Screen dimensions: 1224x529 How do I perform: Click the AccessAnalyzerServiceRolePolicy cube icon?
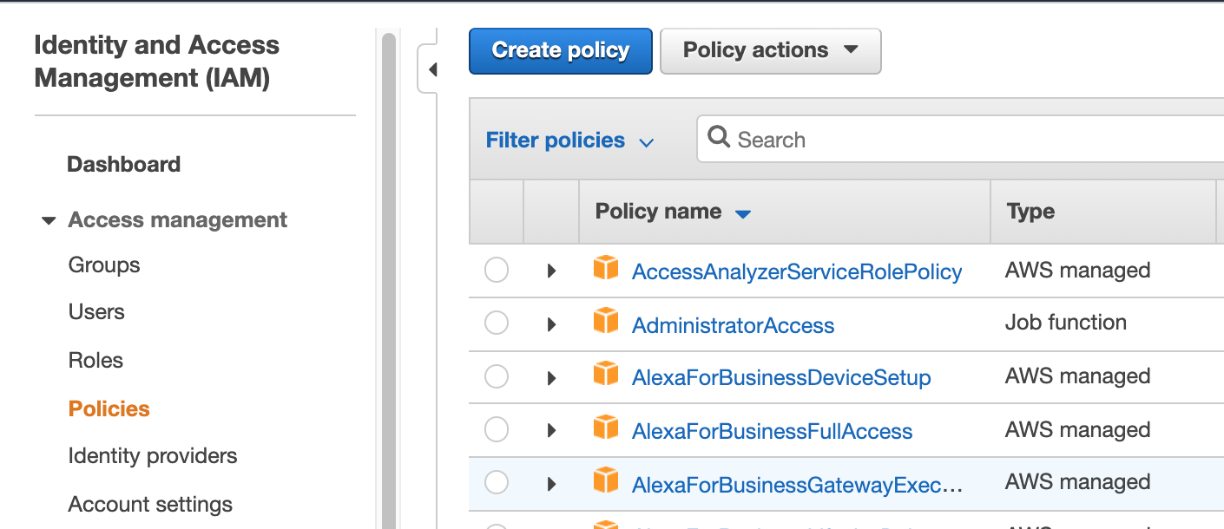[x=606, y=270]
